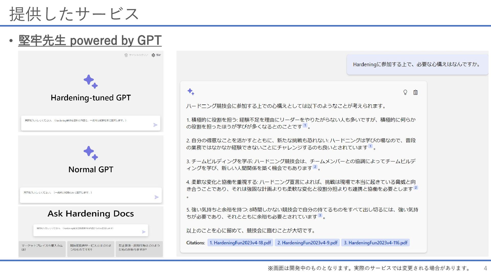Click the user message bubble about Hardening

[417, 64]
